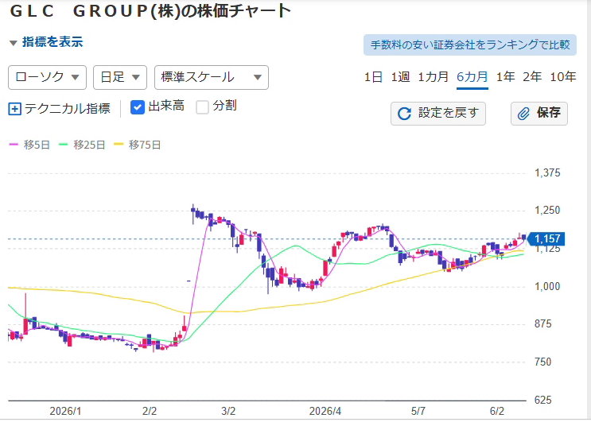The image size is (591, 422).
Task: Click the 移25日 legend text
Action: pos(89,145)
